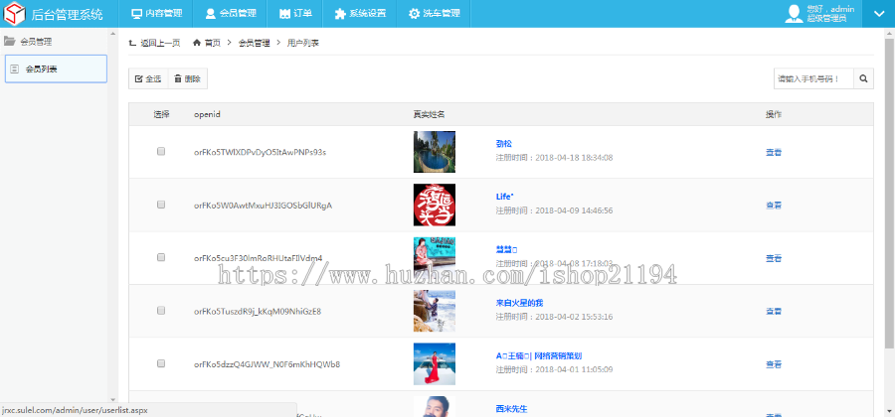
Task: Click 查看 for user 劲松
Action: (x=774, y=152)
